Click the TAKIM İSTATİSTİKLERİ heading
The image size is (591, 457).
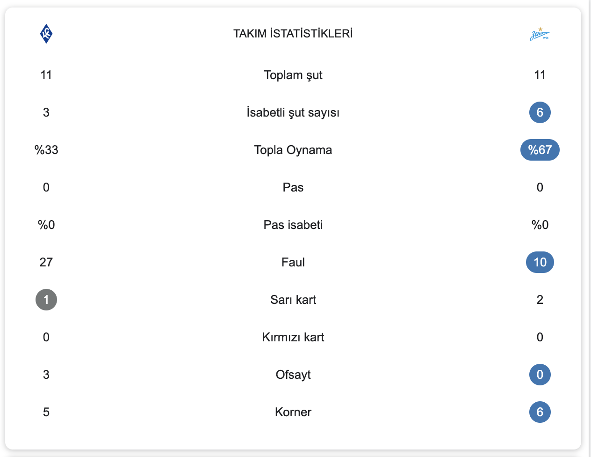(293, 34)
